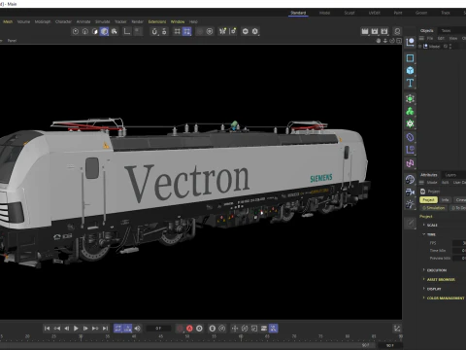This screenshot has width=466, height=350.
Task: Toggle loop playback mode
Action: [118, 329]
